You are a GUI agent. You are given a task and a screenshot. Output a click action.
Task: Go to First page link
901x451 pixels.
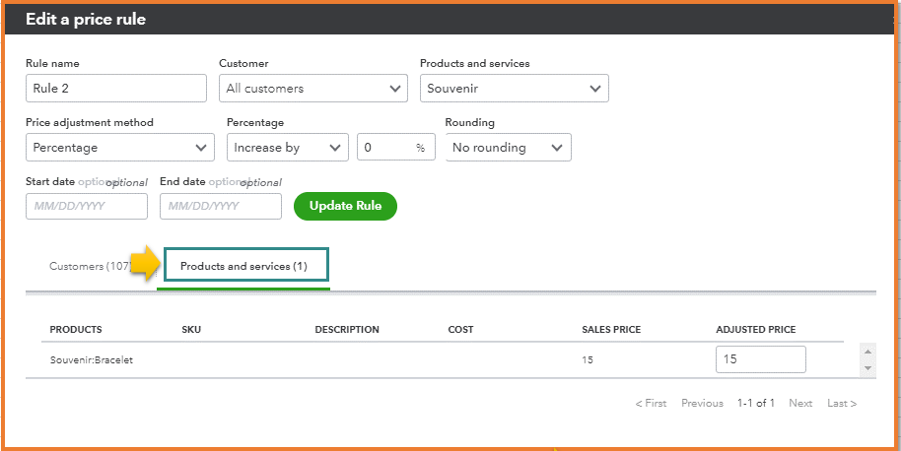[651, 404]
